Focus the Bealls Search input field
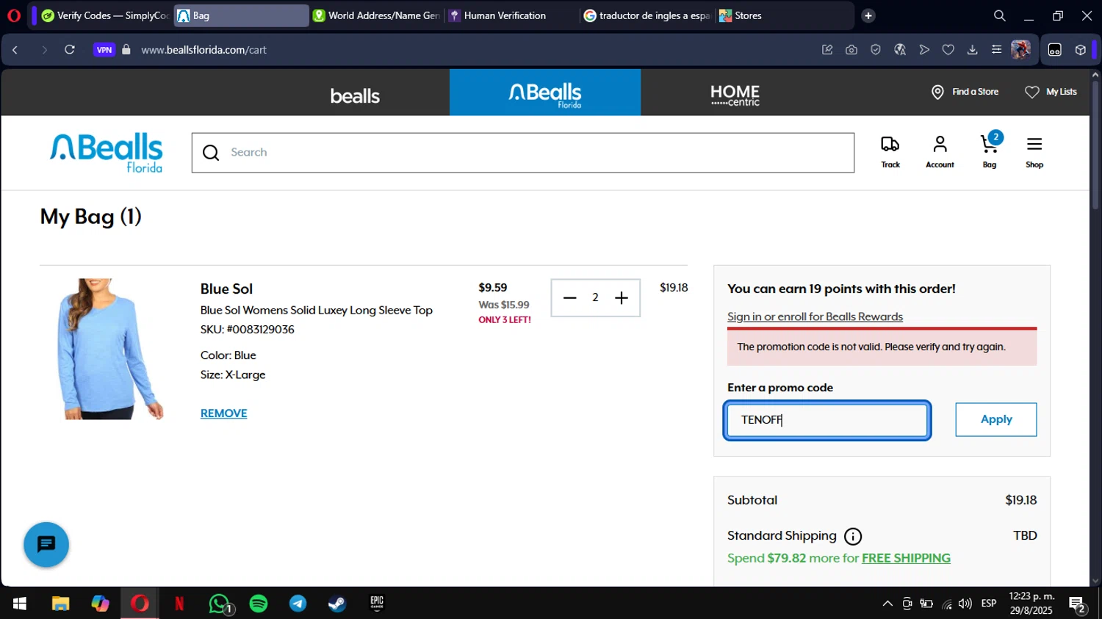The height and width of the screenshot is (619, 1102). click(523, 153)
